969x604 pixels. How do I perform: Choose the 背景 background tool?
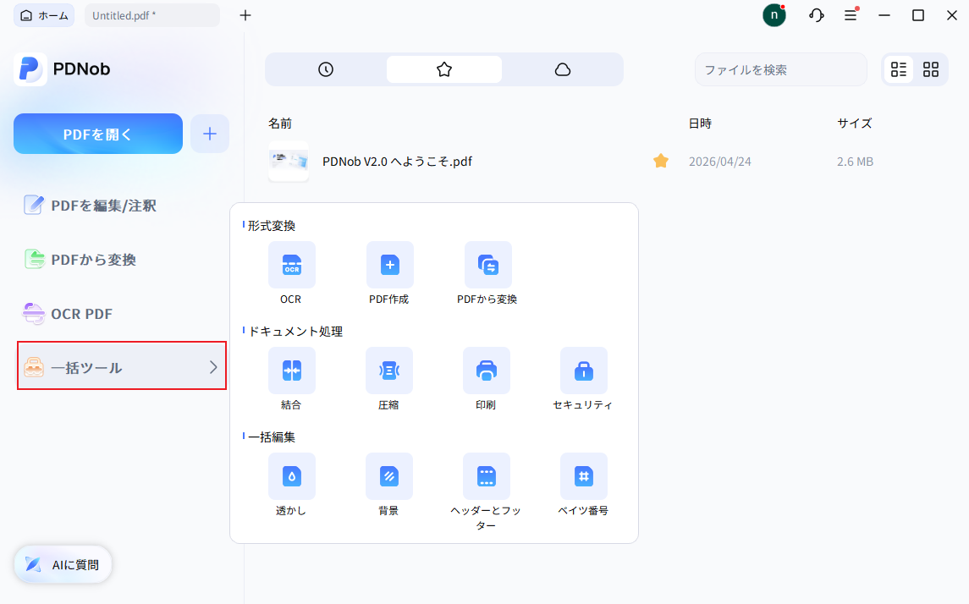point(388,476)
